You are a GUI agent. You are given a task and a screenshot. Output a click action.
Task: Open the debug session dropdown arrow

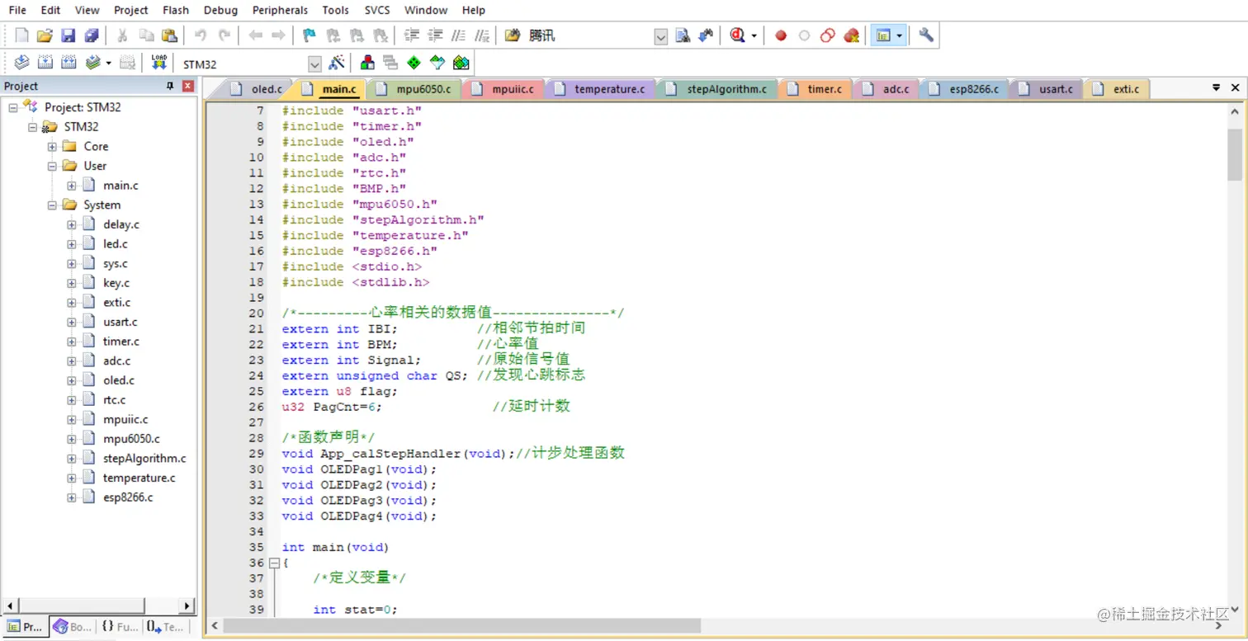pyautogui.click(x=753, y=35)
